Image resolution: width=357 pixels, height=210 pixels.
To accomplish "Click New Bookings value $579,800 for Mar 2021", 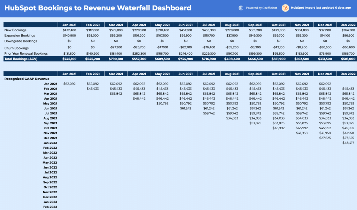I will click(x=116, y=30).
